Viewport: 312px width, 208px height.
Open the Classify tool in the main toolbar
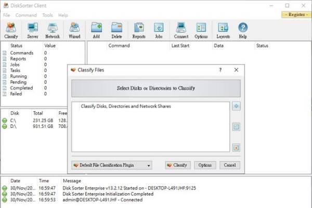[11, 30]
